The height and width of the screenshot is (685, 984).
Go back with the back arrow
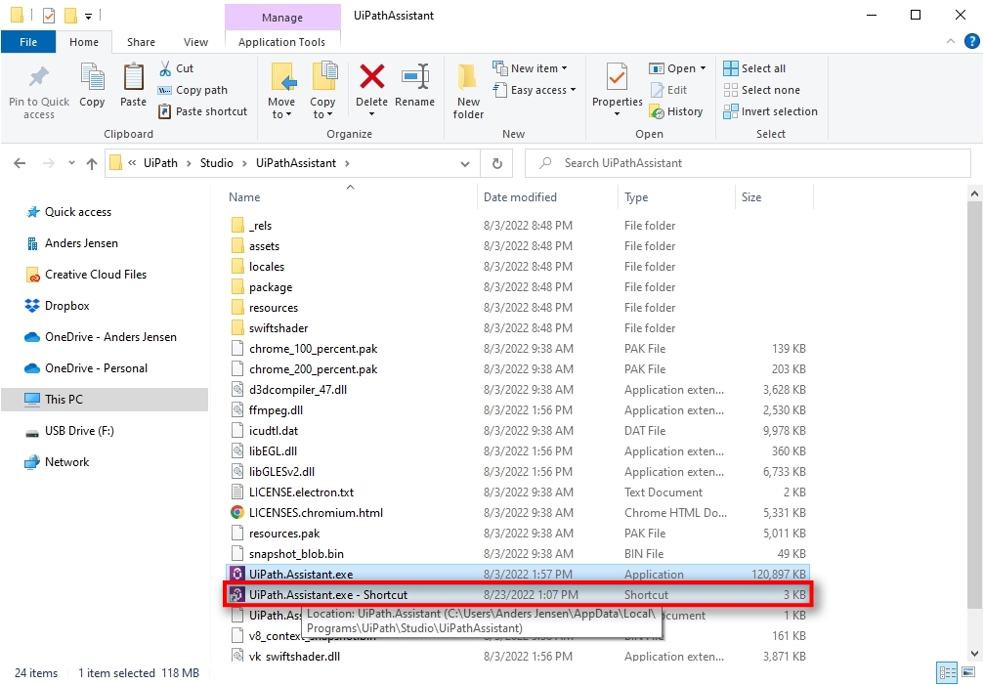(x=20, y=164)
